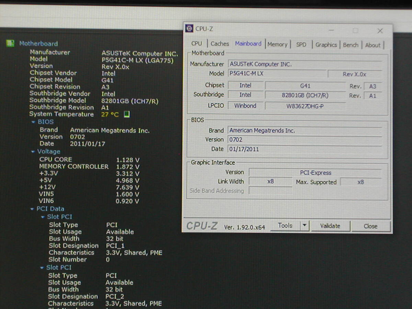Collapse the BIOS section arrow
412x309 pixels.
click(33, 122)
